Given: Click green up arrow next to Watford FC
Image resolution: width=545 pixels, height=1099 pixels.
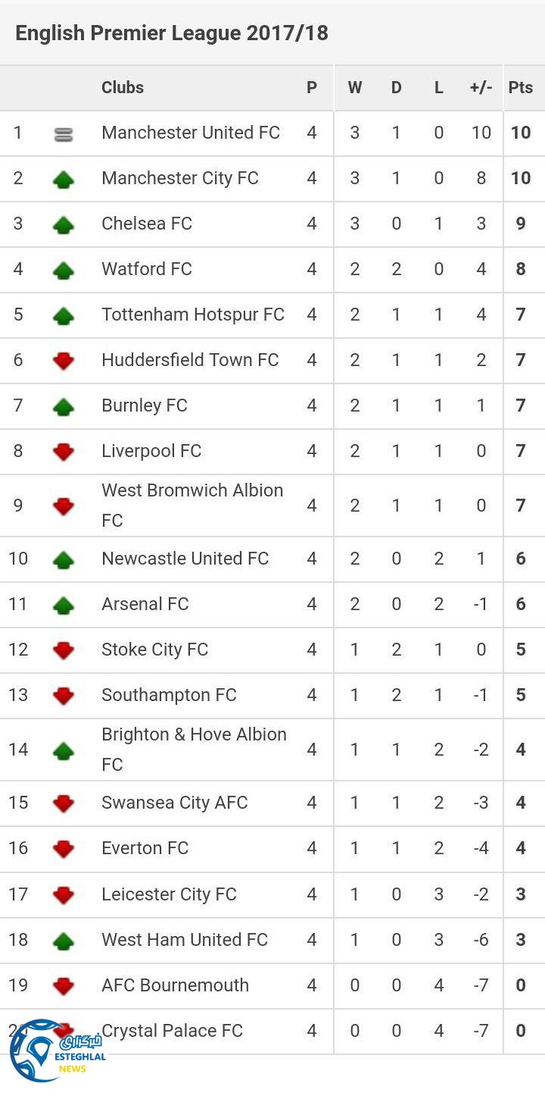Looking at the screenshot, I should point(64,271).
